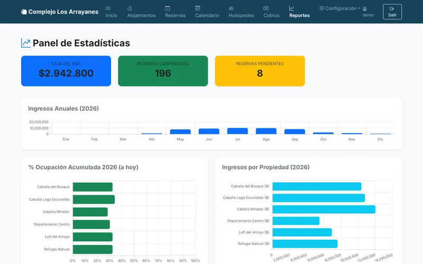The height and width of the screenshot is (264, 423).
Task: Click the Cabaña Lago Escondido ($) income bar
Action: [x=319, y=197]
